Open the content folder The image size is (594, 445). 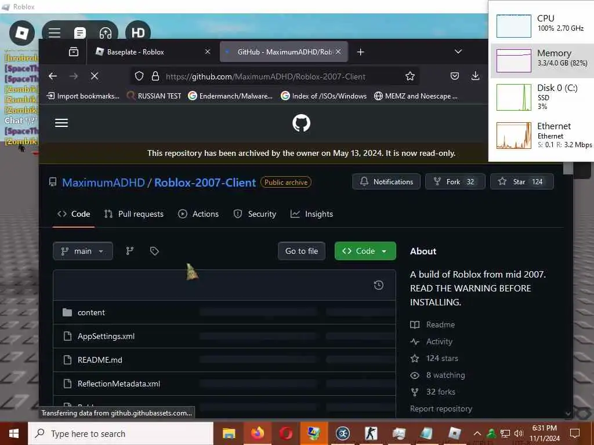(91, 312)
